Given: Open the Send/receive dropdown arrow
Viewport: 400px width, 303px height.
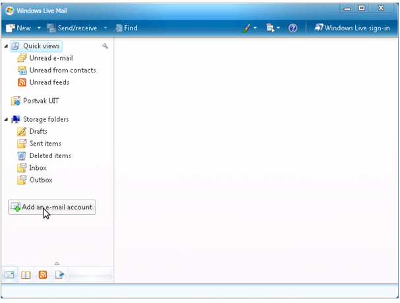Looking at the screenshot, I should 105,28.
